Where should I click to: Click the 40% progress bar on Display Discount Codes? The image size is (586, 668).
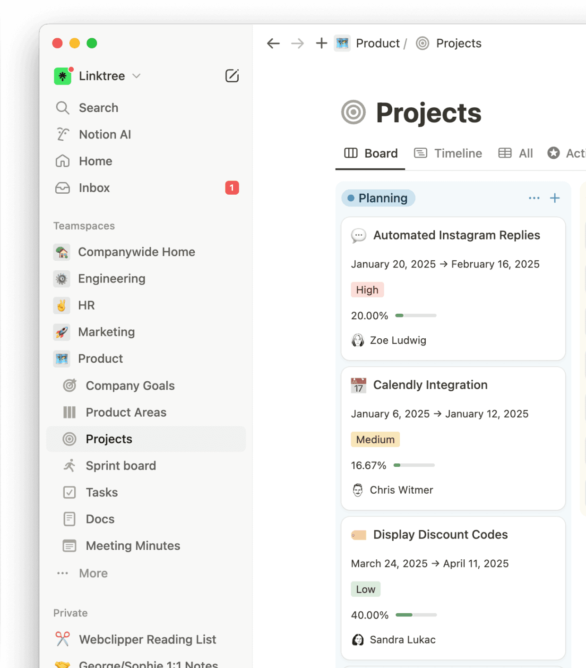click(x=416, y=615)
